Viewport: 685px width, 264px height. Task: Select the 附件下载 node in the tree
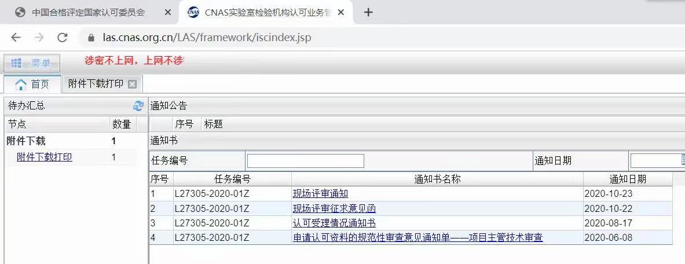[x=26, y=141]
